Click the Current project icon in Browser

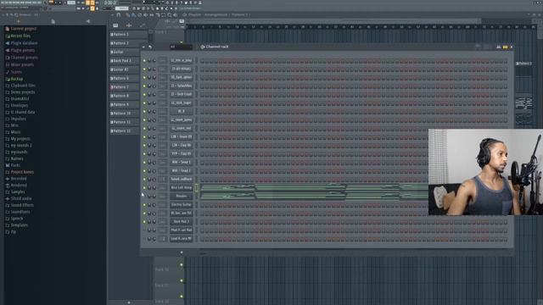pyautogui.click(x=8, y=29)
